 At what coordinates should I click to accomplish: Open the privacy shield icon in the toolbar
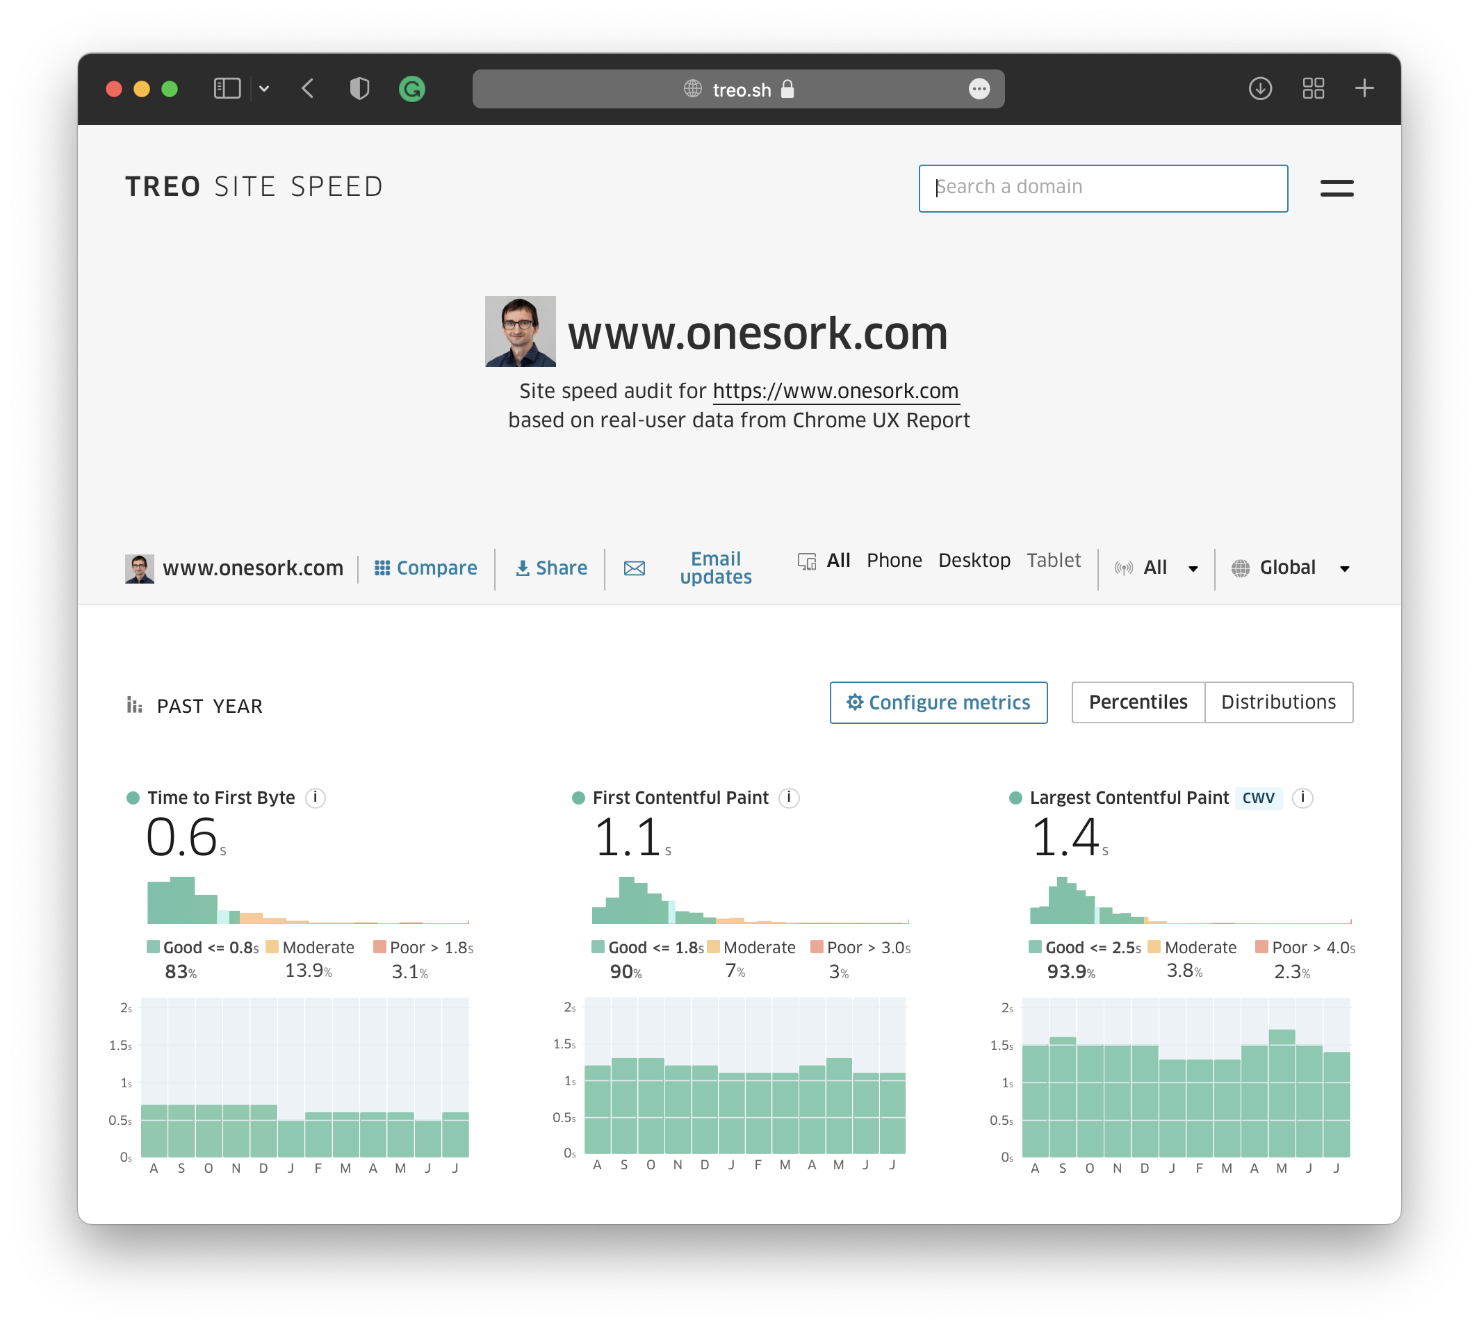tap(359, 89)
